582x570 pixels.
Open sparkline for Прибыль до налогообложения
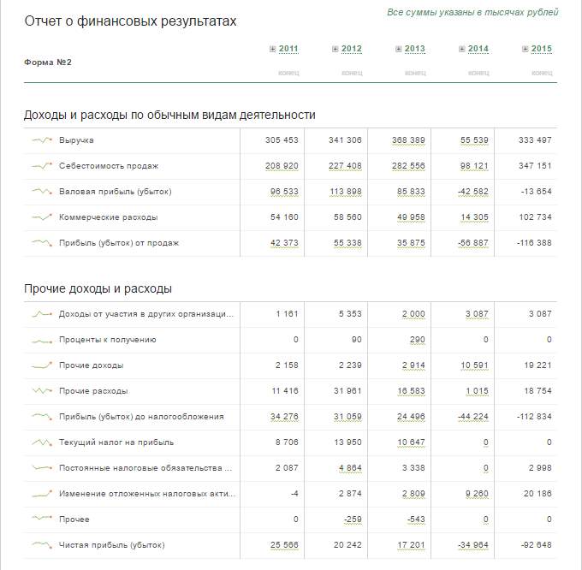tap(42, 416)
